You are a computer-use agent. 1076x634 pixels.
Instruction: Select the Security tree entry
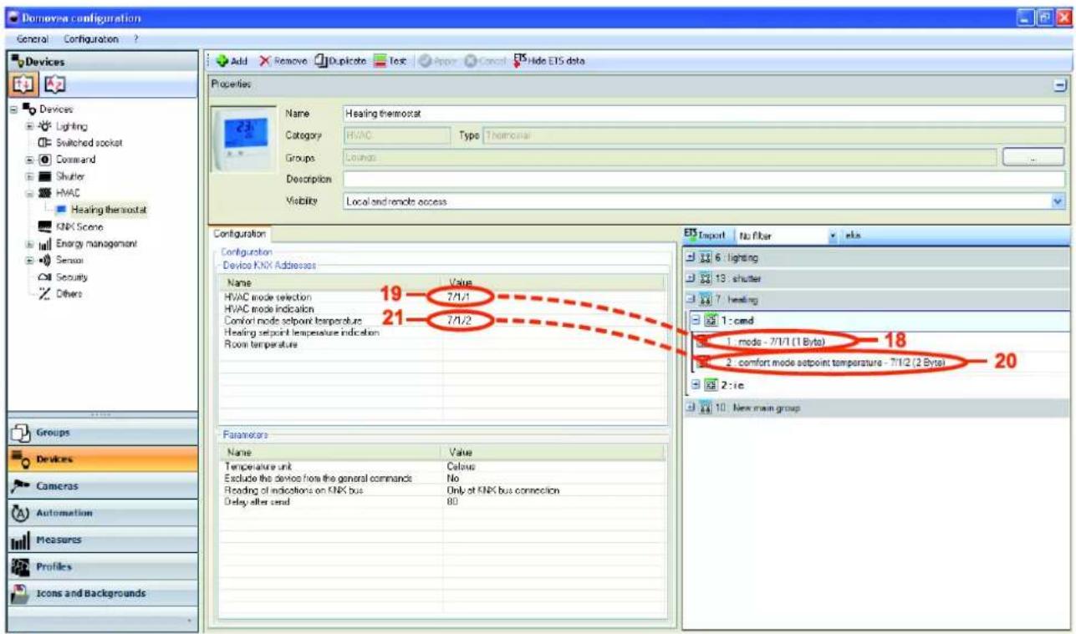pos(63,276)
